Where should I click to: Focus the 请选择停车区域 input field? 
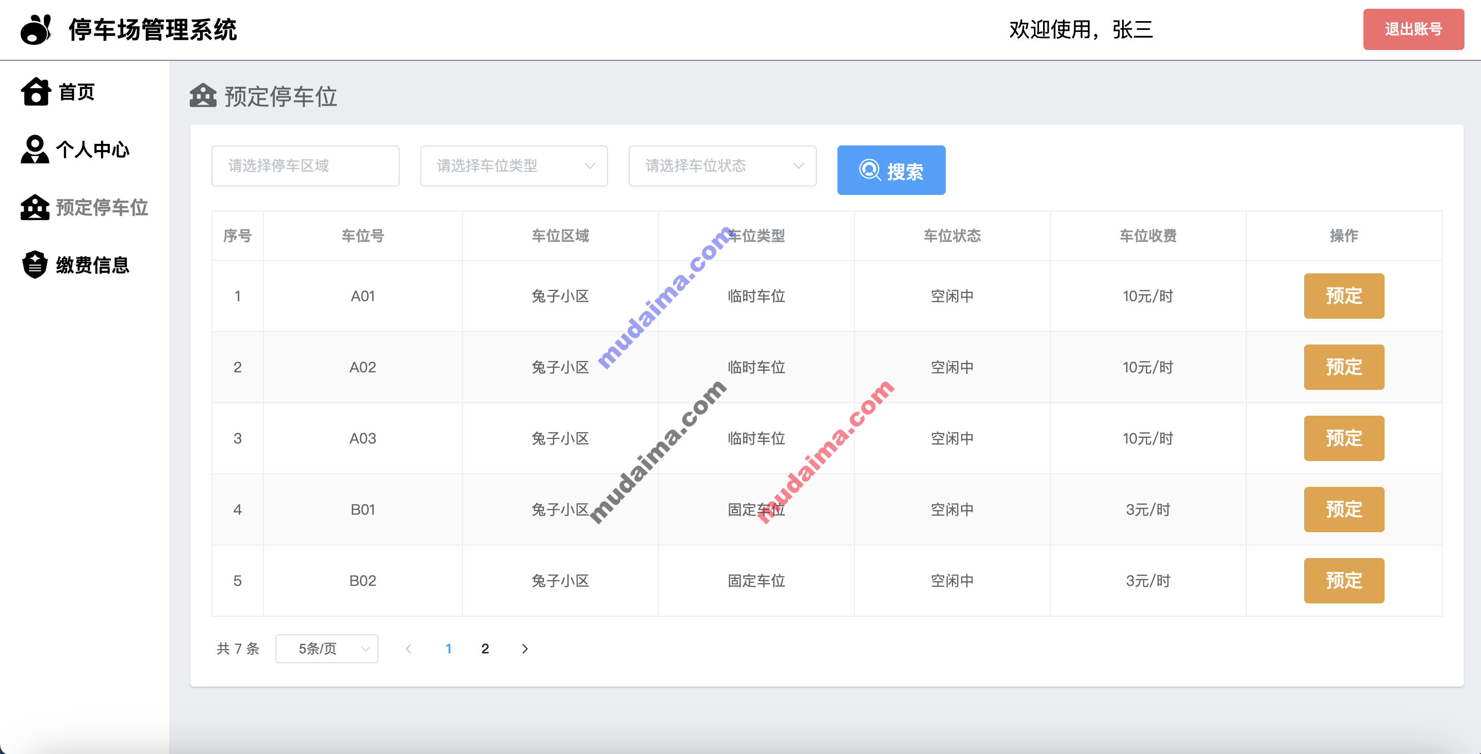tap(305, 166)
